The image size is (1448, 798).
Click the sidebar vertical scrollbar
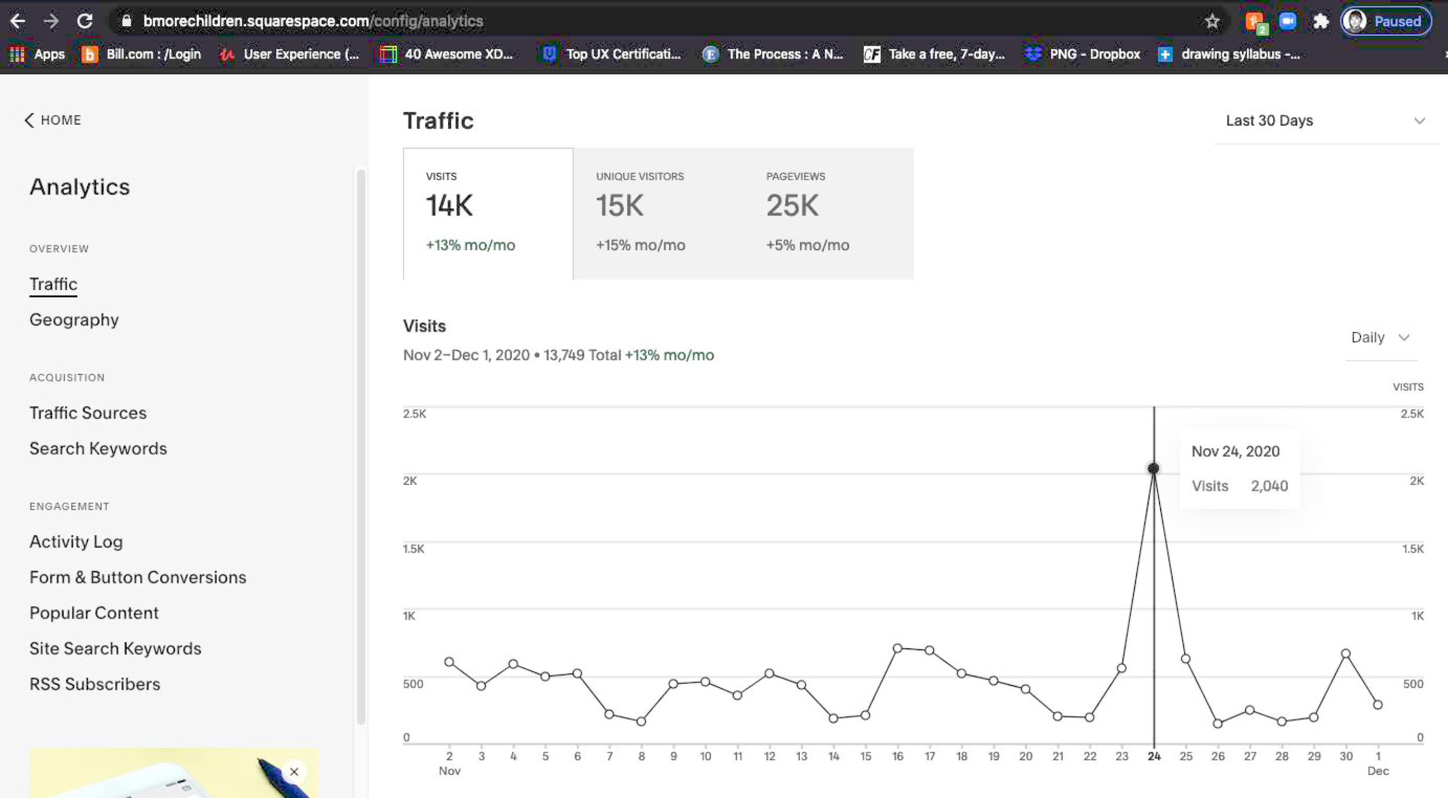point(361,446)
